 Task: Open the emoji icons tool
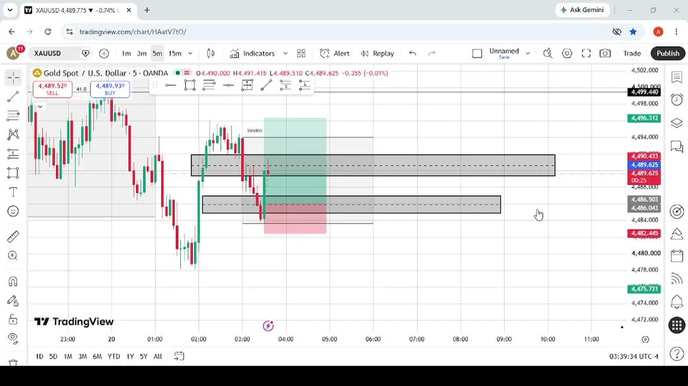13,211
